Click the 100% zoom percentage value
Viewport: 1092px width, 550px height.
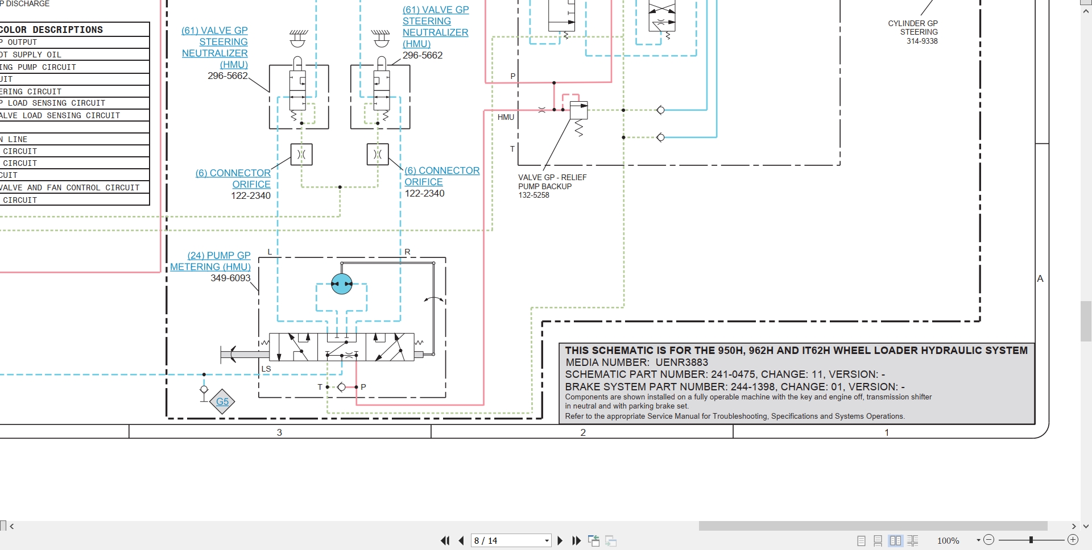click(948, 541)
